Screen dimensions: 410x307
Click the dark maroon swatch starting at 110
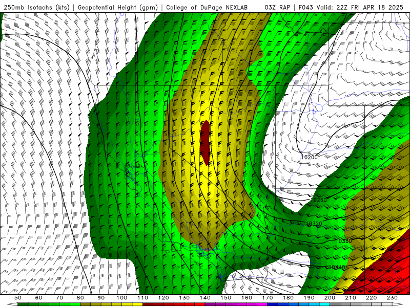pyautogui.click(x=148, y=304)
